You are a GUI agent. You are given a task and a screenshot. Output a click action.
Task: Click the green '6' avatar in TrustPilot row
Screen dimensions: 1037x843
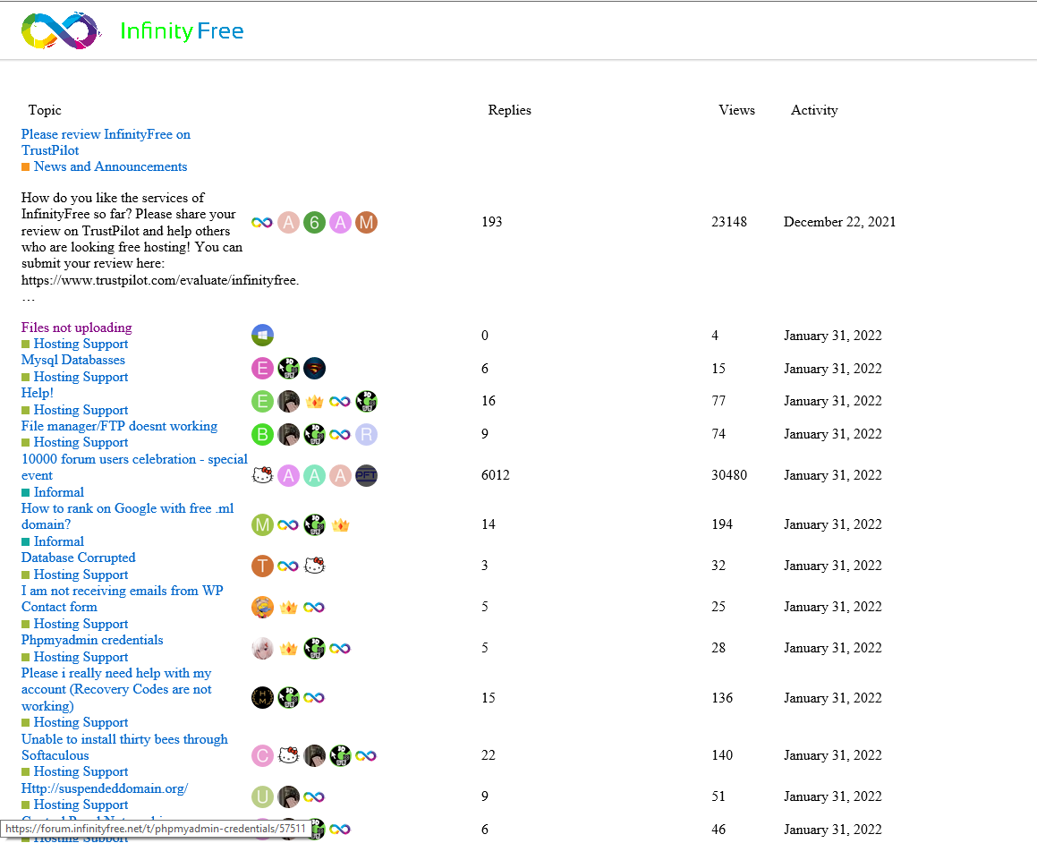tap(314, 222)
